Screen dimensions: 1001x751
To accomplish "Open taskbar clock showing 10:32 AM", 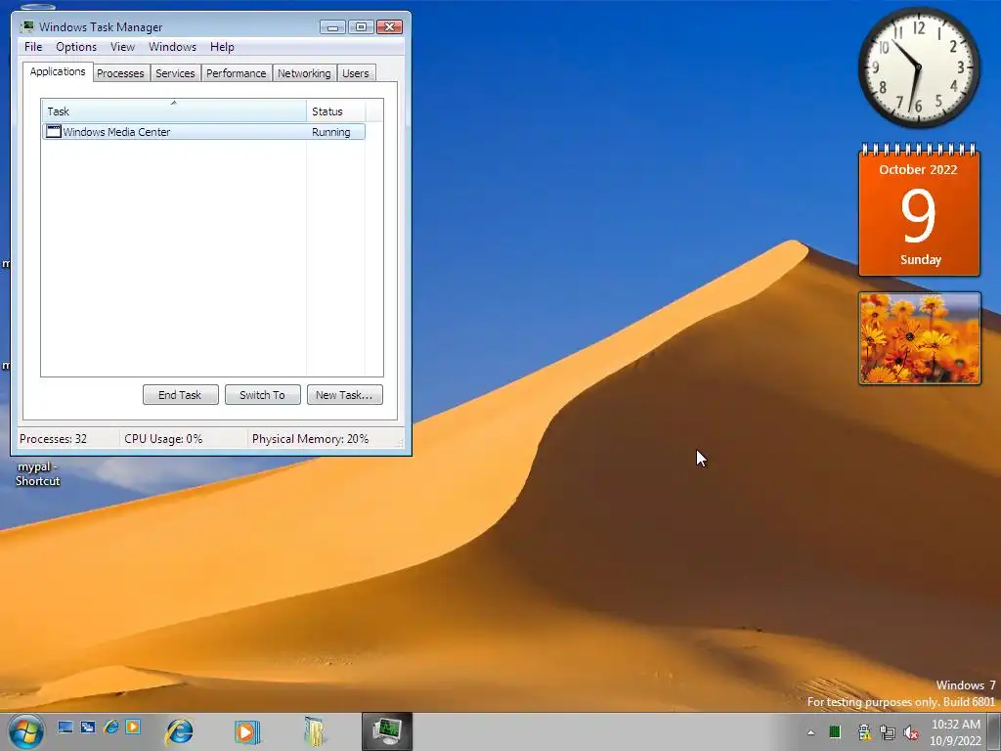I will coord(956,732).
